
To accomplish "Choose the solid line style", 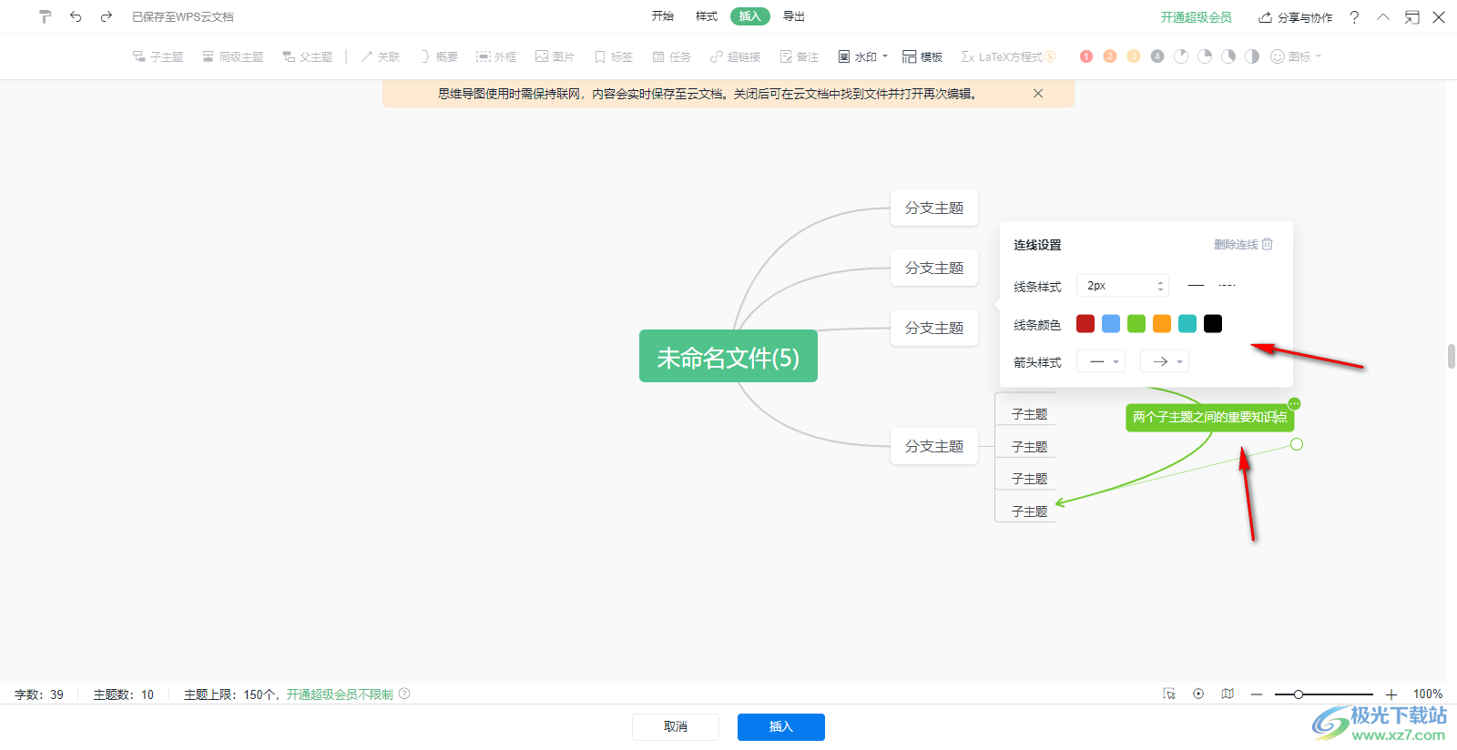I will [x=1196, y=286].
